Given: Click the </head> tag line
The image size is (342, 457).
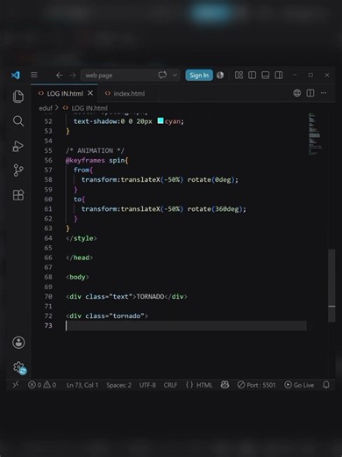Looking at the screenshot, I should point(79,258).
